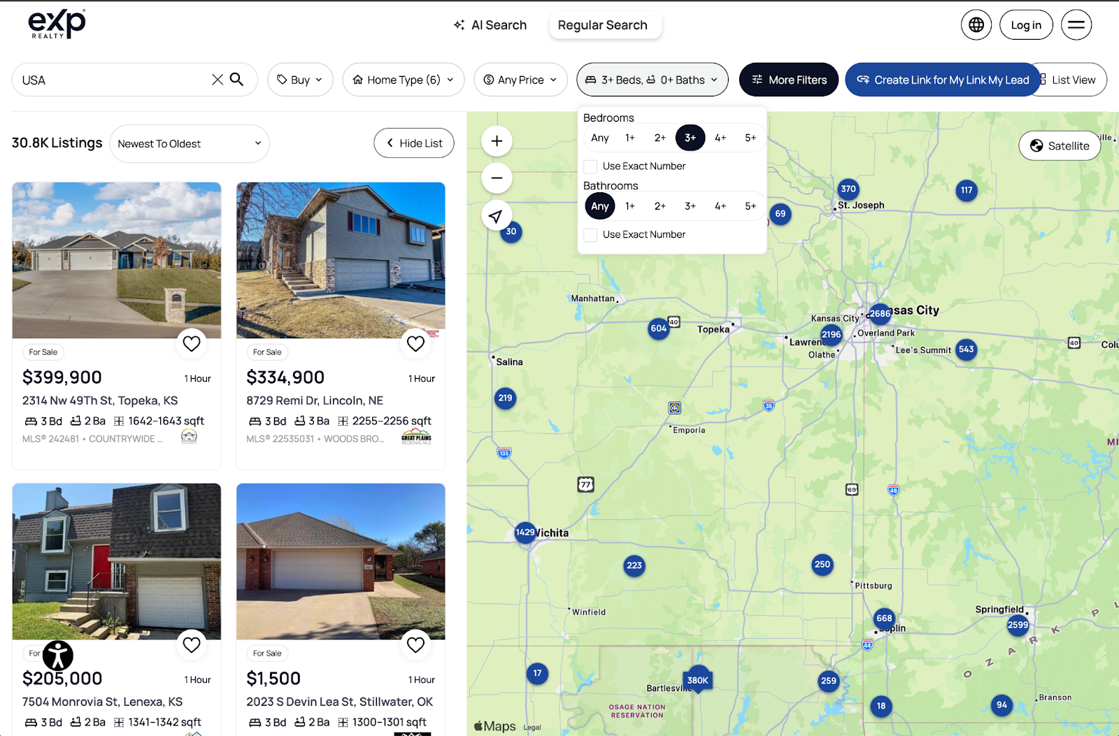Zoom in on the map with plus icon

497,141
